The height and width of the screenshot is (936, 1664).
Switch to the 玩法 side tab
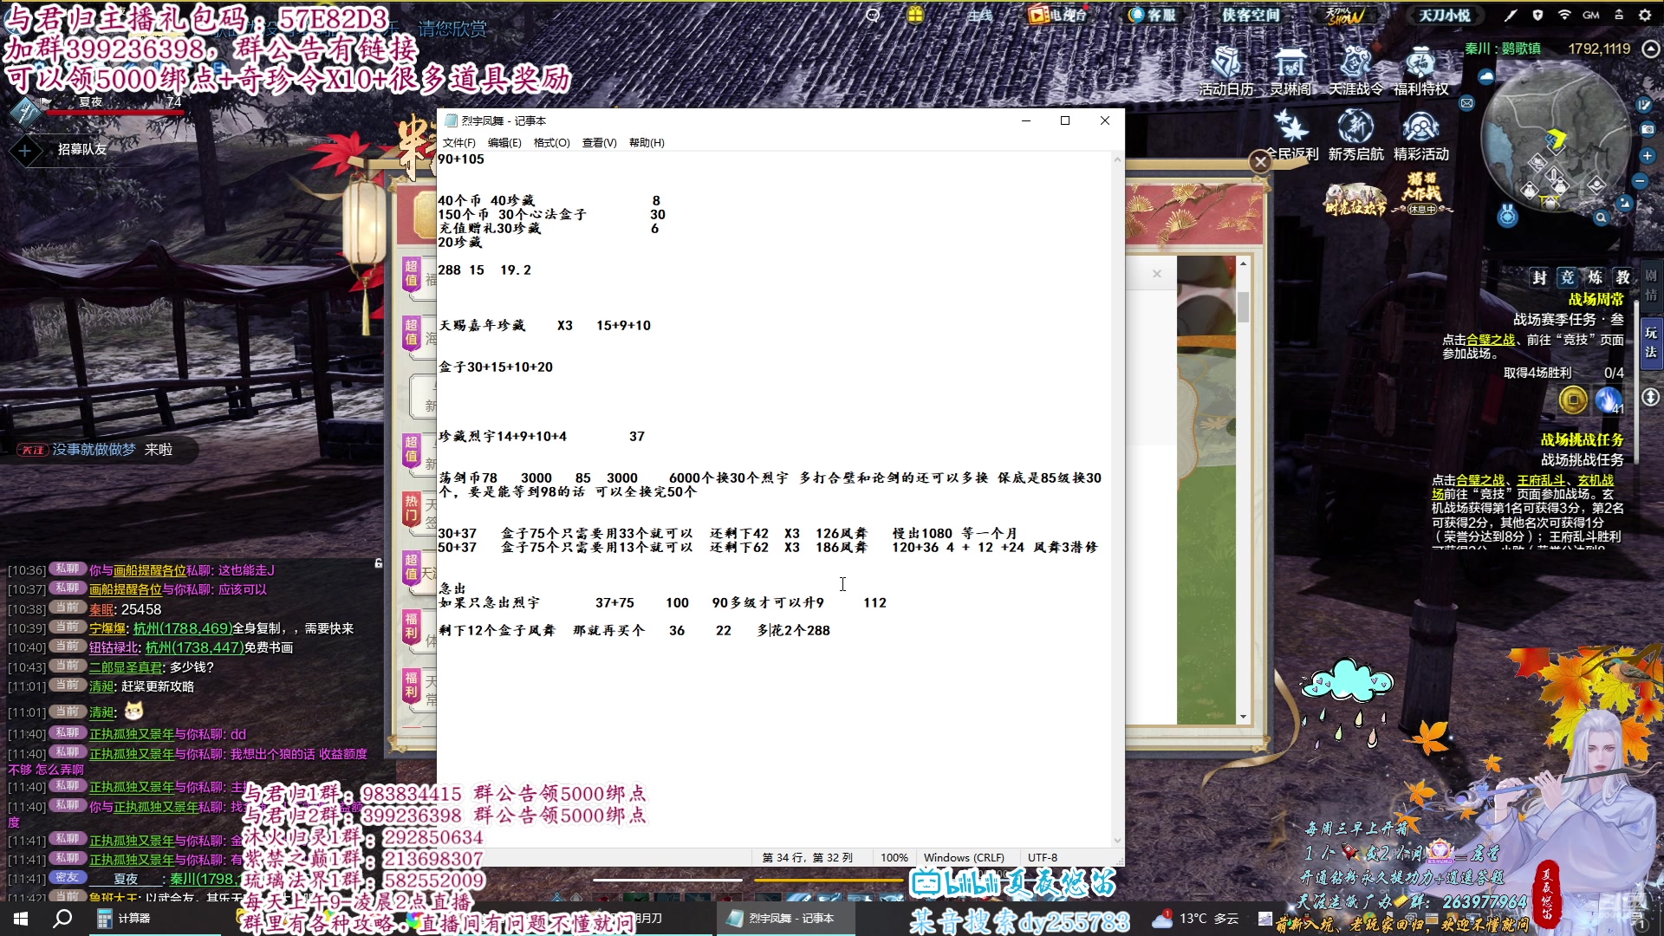click(1651, 342)
